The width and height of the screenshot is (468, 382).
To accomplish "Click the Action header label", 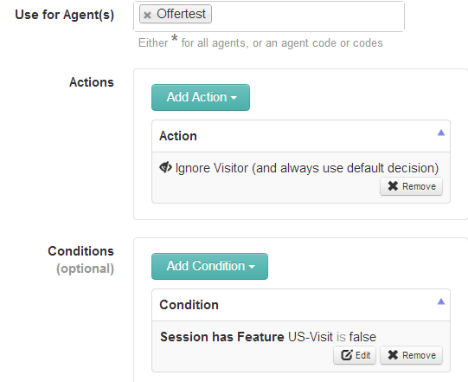I will pos(178,136).
